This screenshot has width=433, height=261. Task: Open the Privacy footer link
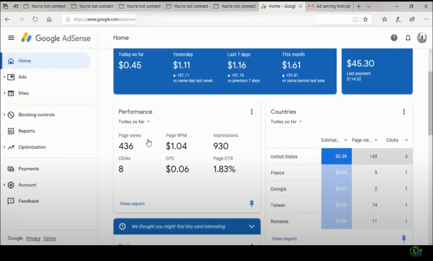(x=33, y=238)
